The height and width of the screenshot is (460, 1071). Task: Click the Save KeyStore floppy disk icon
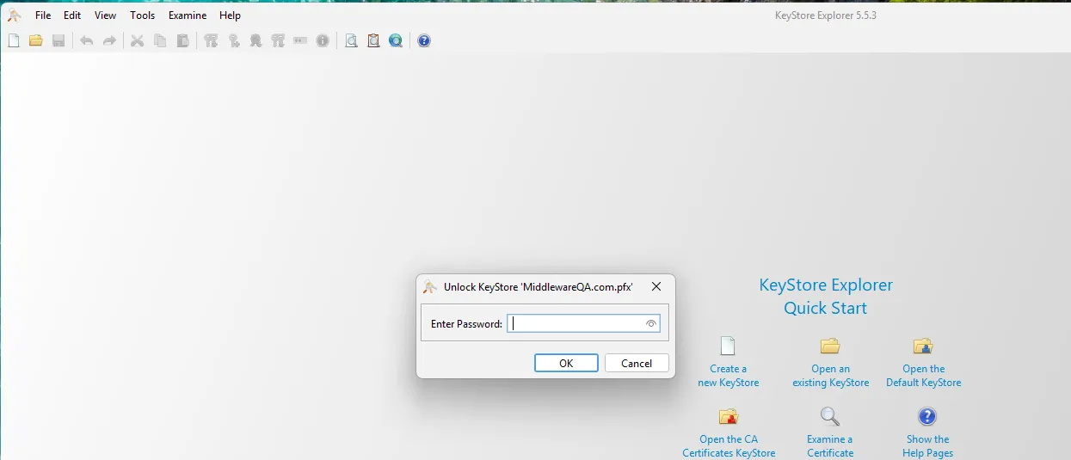click(x=58, y=40)
